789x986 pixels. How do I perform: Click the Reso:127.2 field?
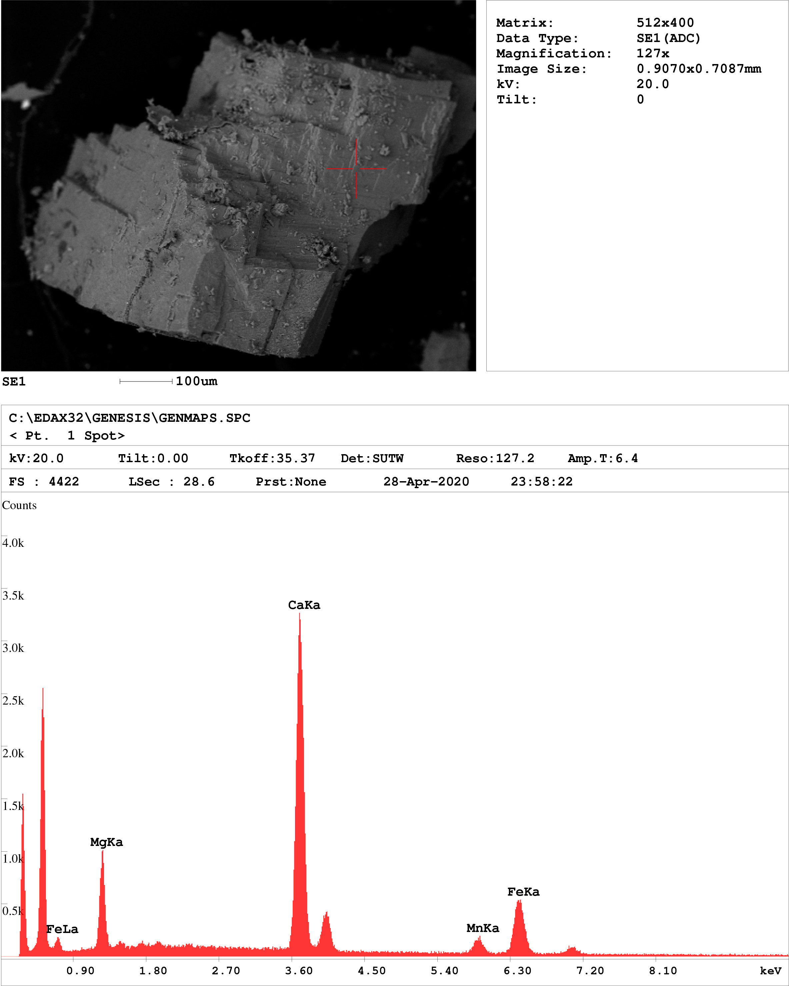point(495,458)
